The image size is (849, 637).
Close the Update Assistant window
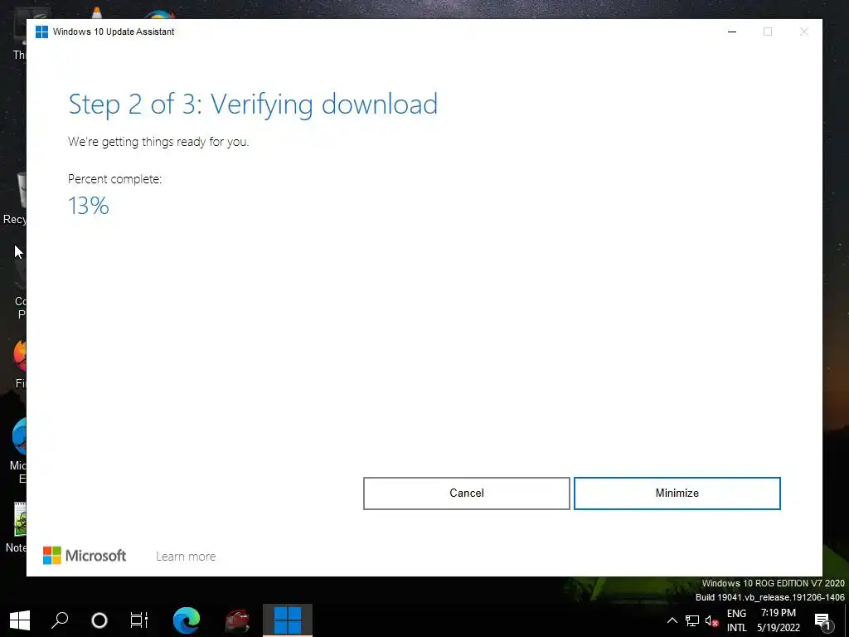pos(804,32)
